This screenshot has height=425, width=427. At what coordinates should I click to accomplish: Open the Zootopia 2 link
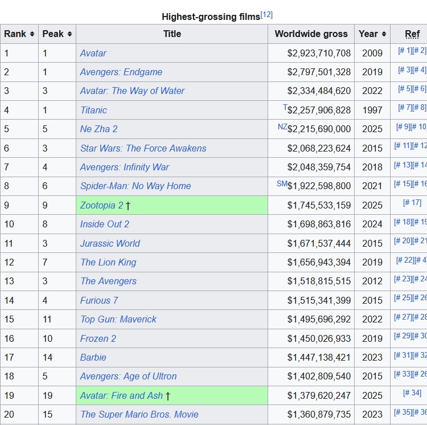pos(101,205)
